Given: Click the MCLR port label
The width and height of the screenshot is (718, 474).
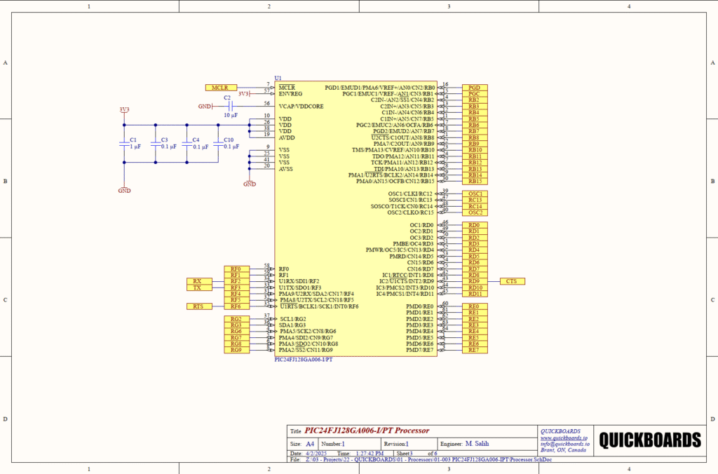Looking at the screenshot, I should (221, 88).
